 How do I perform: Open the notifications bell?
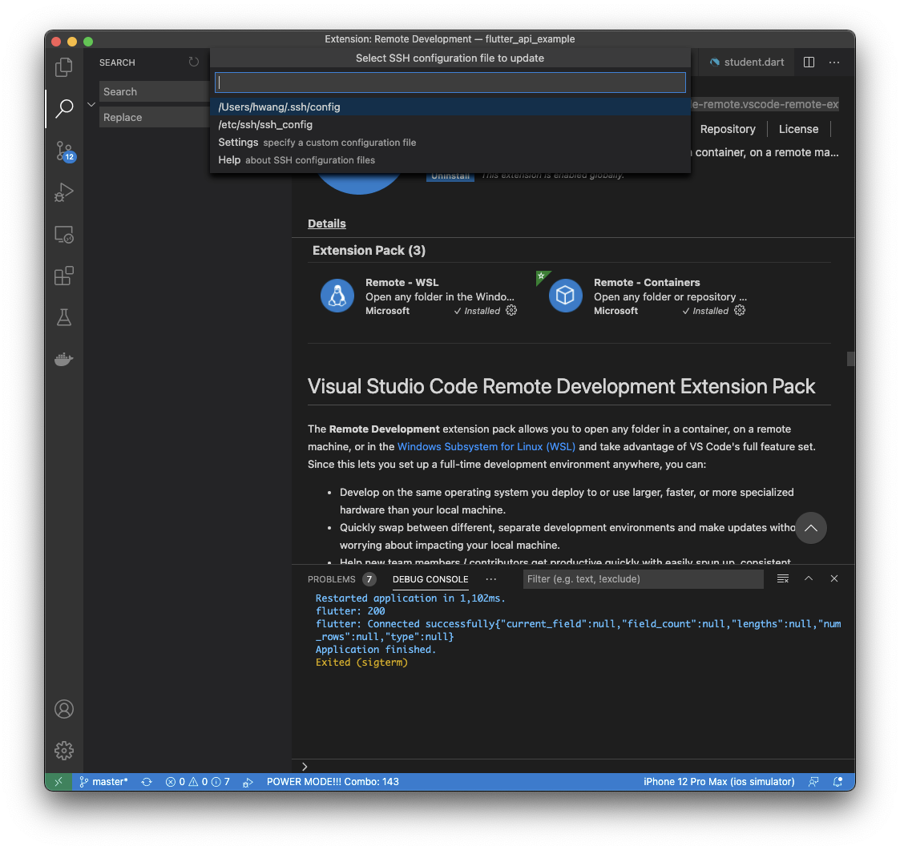click(837, 782)
